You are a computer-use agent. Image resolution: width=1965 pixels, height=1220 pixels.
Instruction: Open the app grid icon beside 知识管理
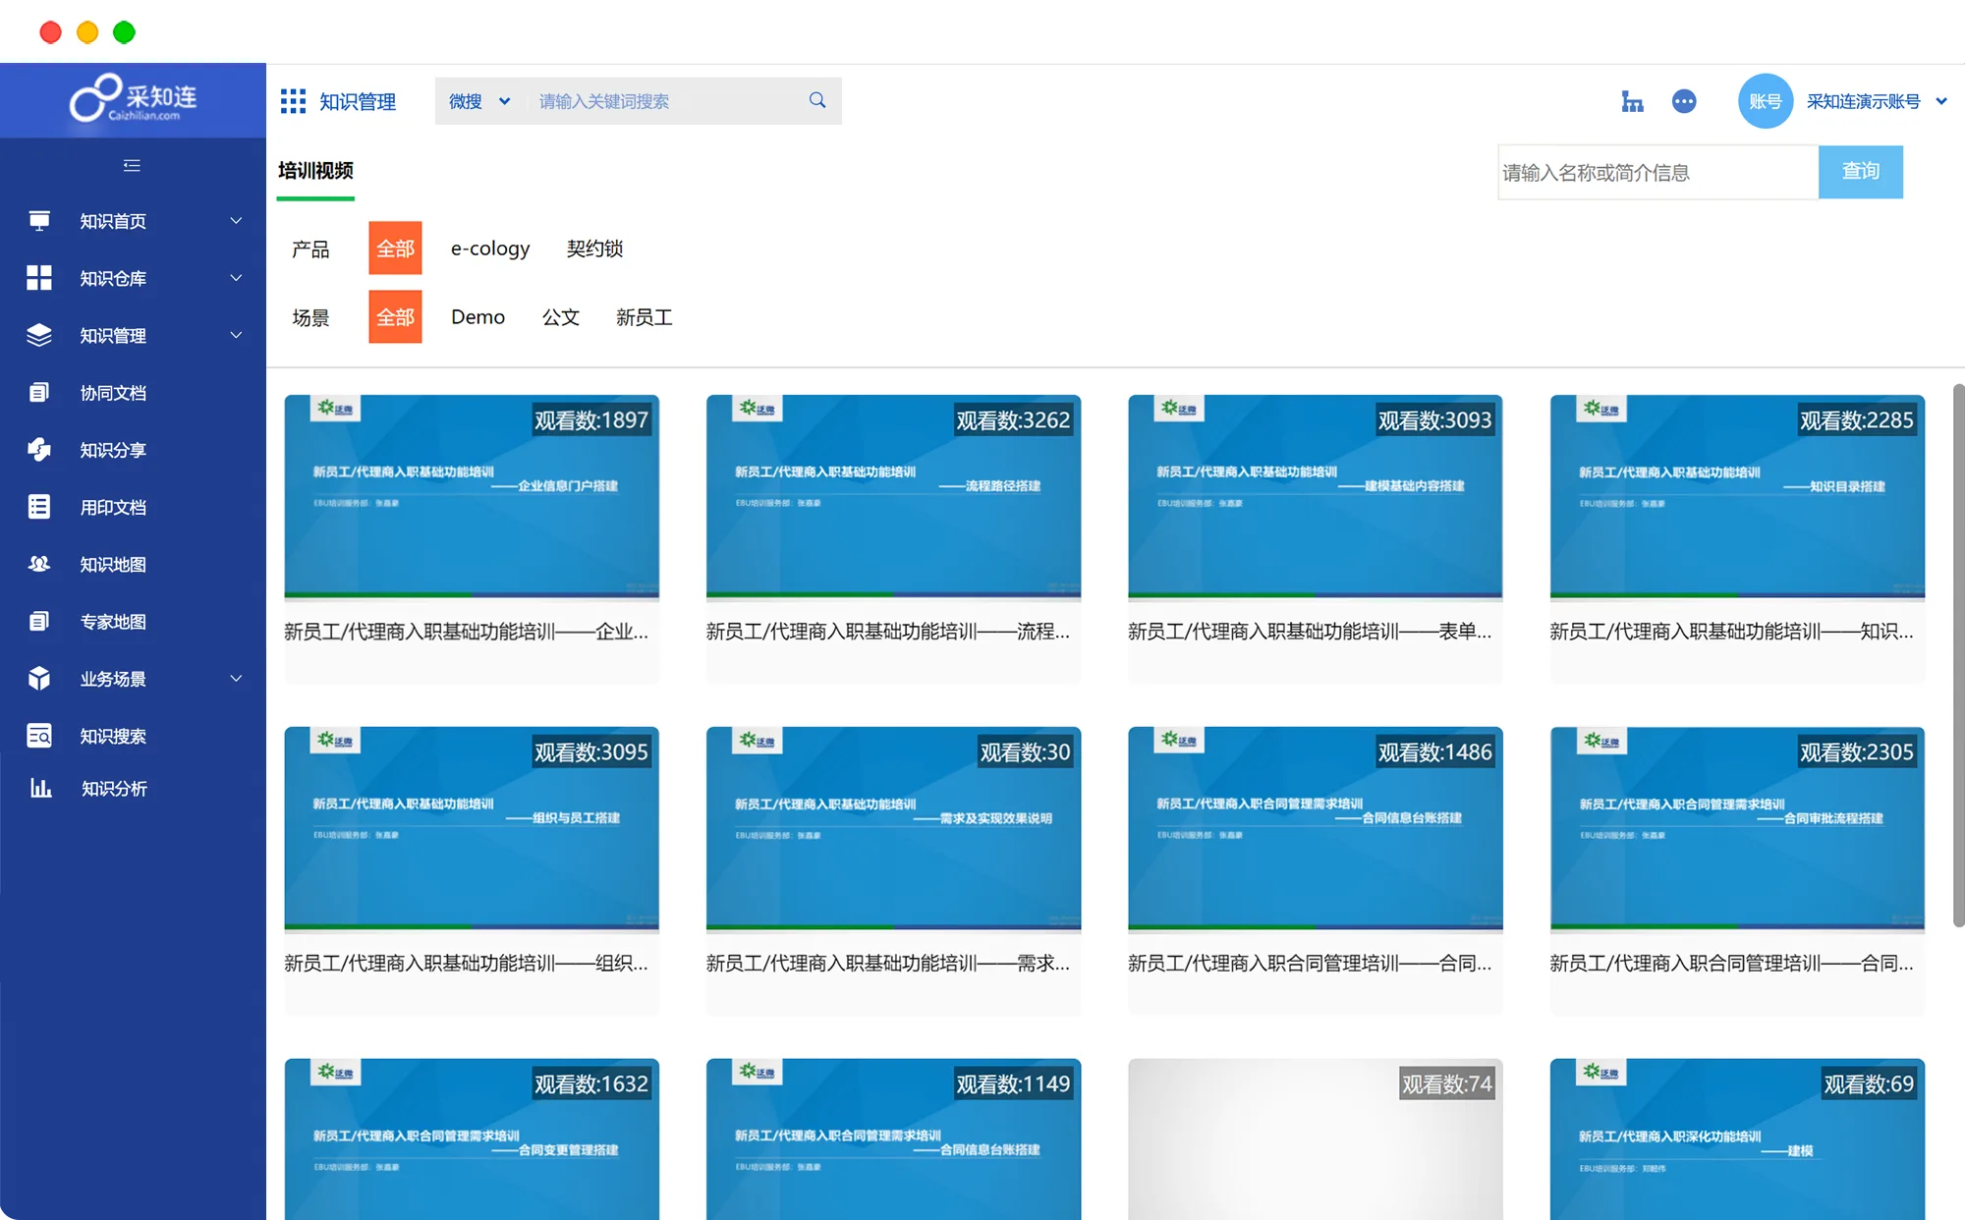point(293,101)
